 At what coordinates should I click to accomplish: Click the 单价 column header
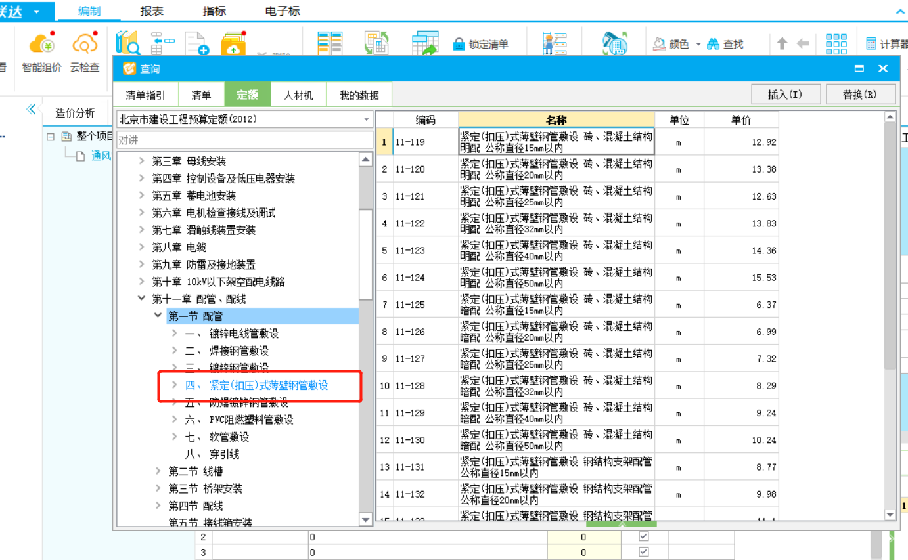click(741, 120)
